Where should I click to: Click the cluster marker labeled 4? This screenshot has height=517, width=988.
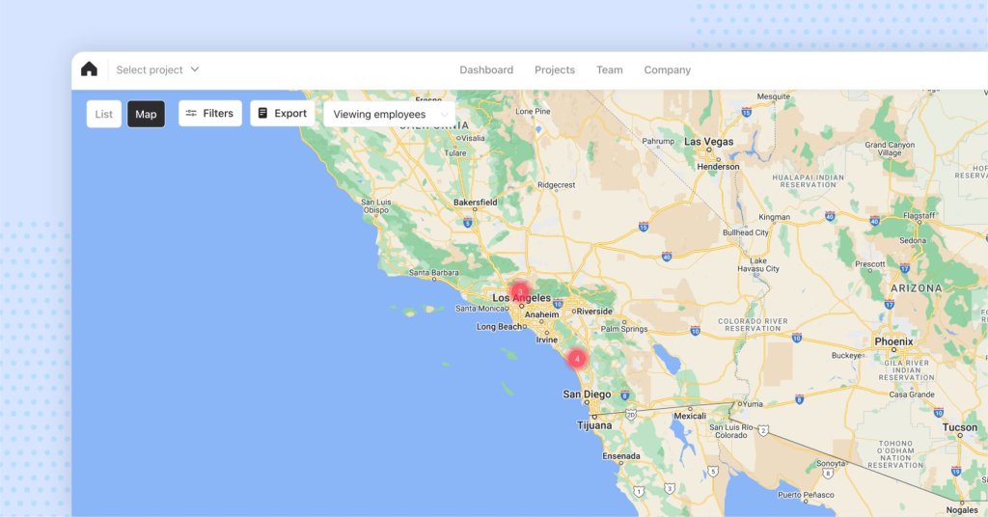tap(577, 359)
